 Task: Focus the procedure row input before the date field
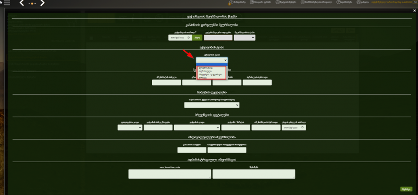[x=266, y=128]
